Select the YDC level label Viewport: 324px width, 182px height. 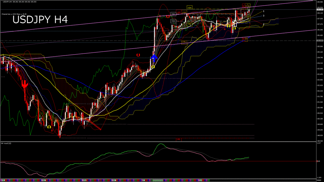click(173, 14)
